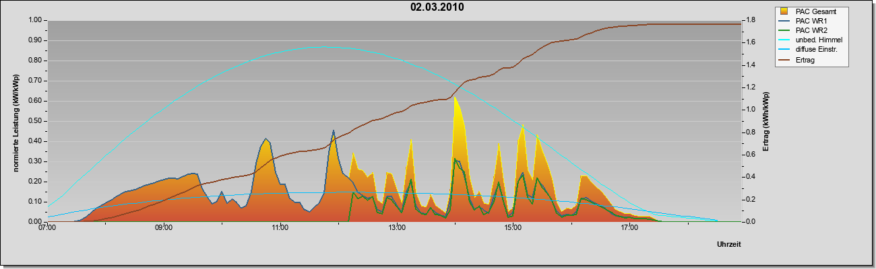876x269 pixels.
Task: Click the x-axis label 17:00
Action: tap(629, 228)
